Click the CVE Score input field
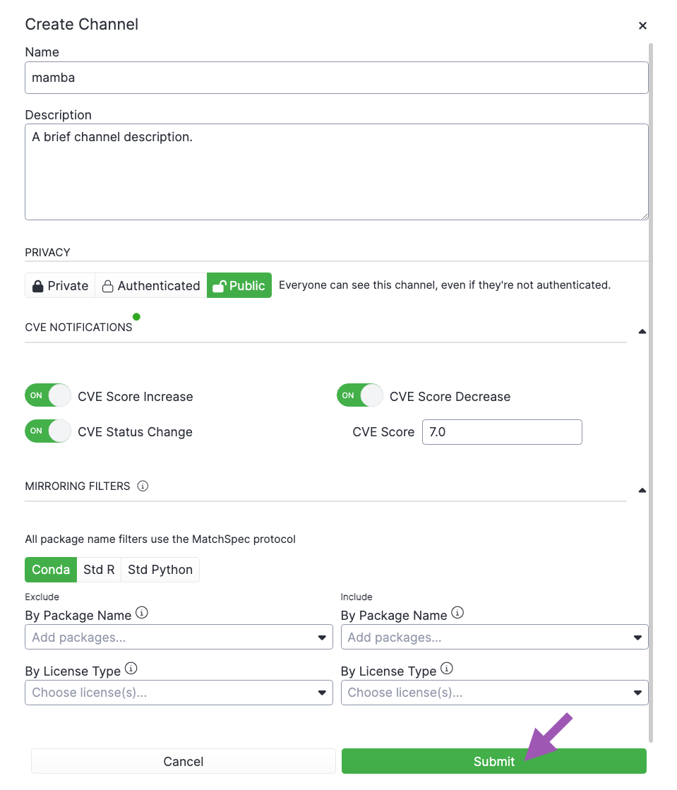The height and width of the screenshot is (790, 677). point(502,432)
